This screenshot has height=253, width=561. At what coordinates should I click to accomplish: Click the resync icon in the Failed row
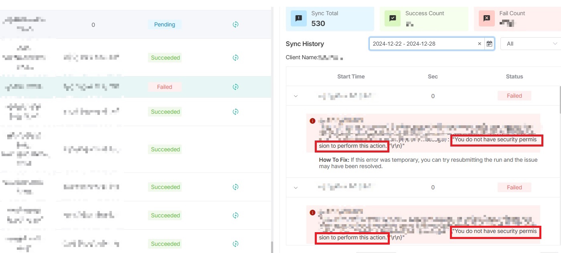pos(235,87)
